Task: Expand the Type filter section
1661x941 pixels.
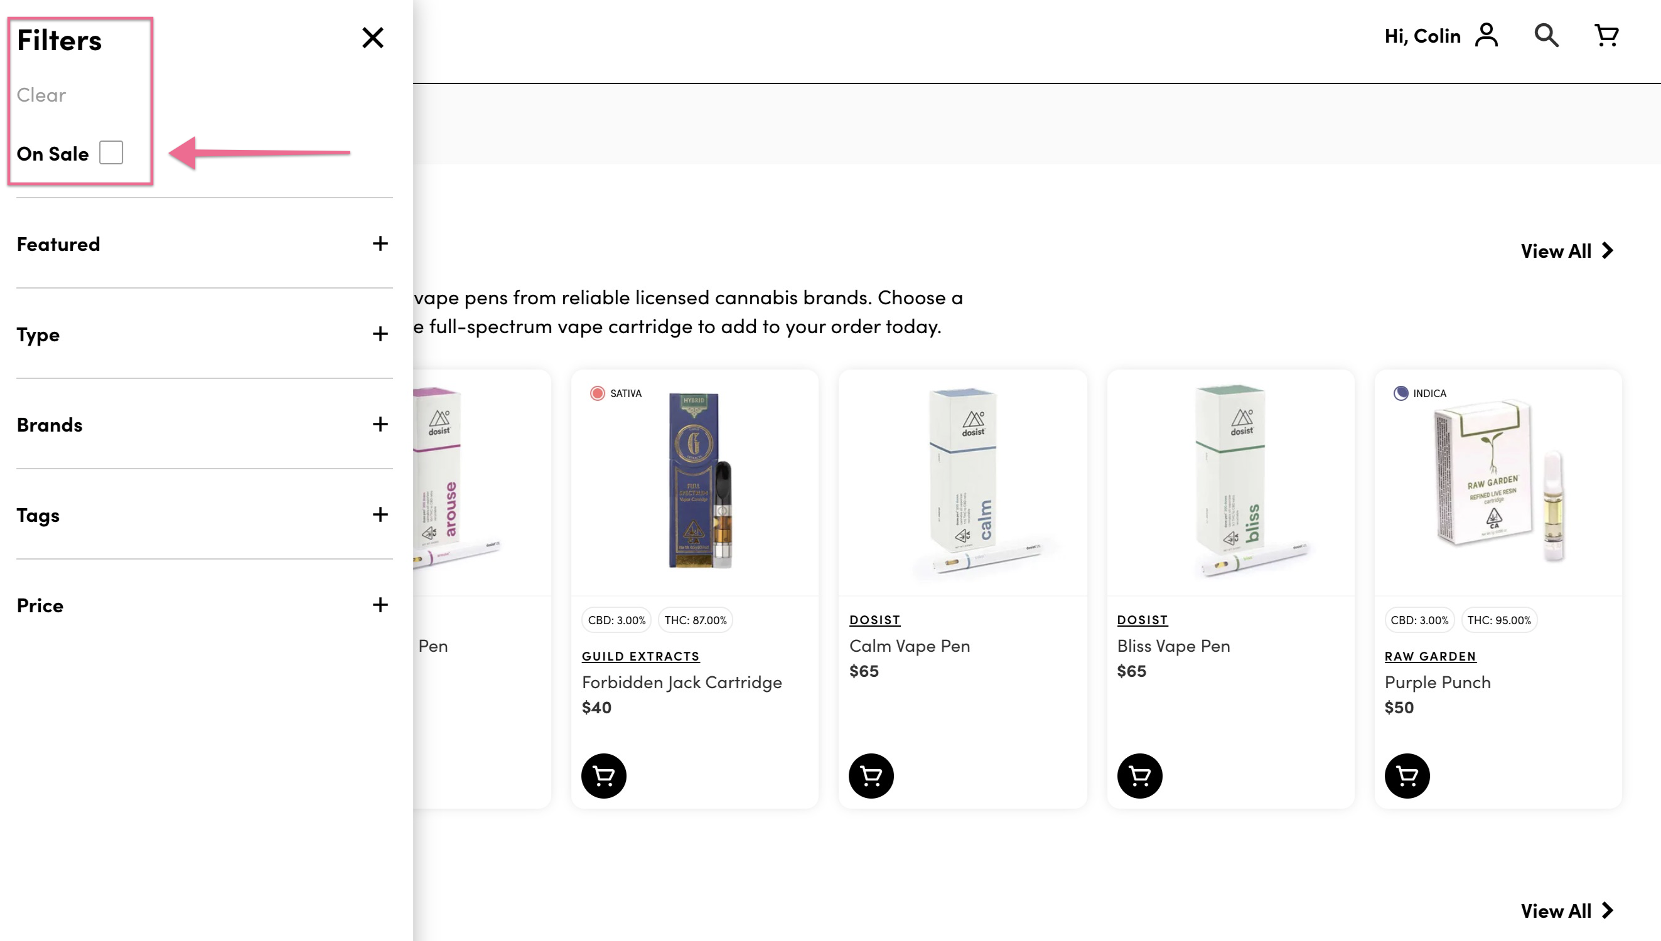Action: 380,334
